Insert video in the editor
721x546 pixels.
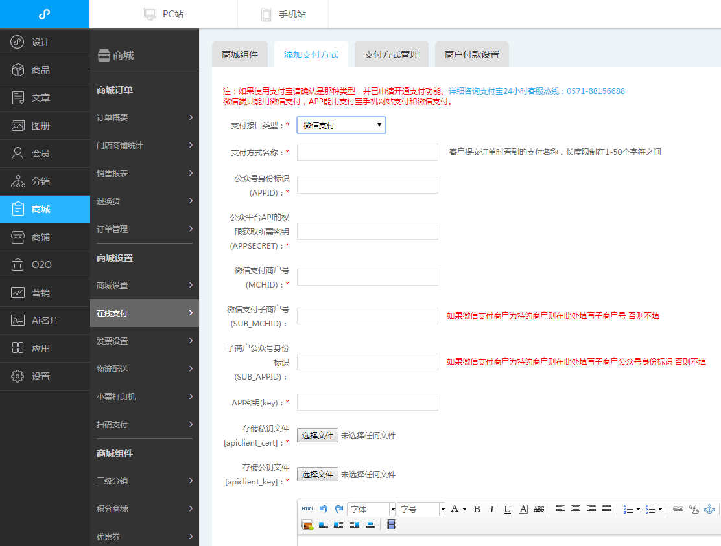coord(392,525)
